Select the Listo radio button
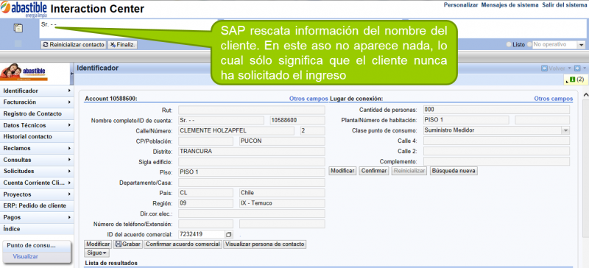Image resolution: width=589 pixels, height=268 pixels. (509, 44)
